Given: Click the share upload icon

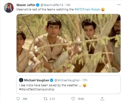Looking at the screenshot, I should coord(102,99).
